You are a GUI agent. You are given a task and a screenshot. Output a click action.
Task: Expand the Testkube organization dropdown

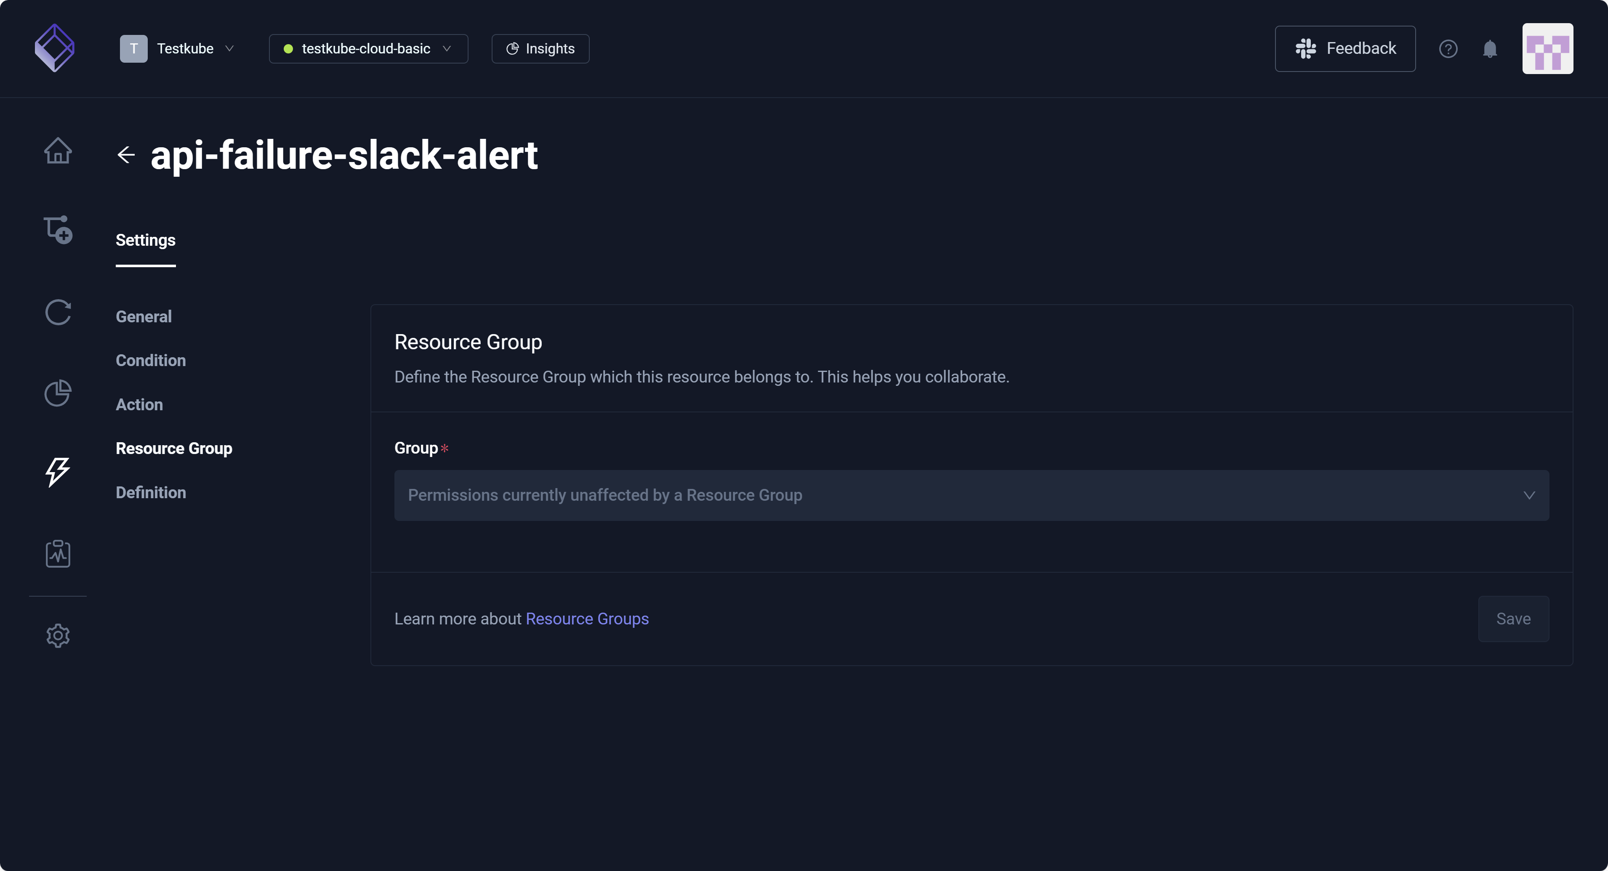[181, 48]
